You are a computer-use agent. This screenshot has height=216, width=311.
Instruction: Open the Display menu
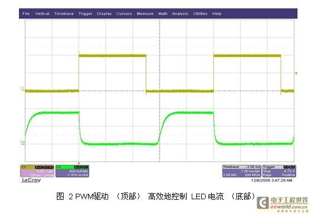pos(104,13)
